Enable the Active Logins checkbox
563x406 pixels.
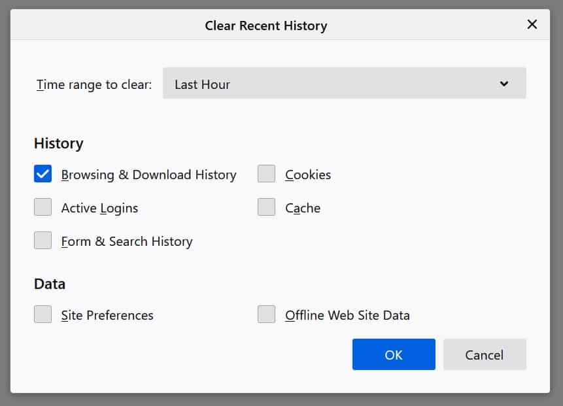[43, 207]
